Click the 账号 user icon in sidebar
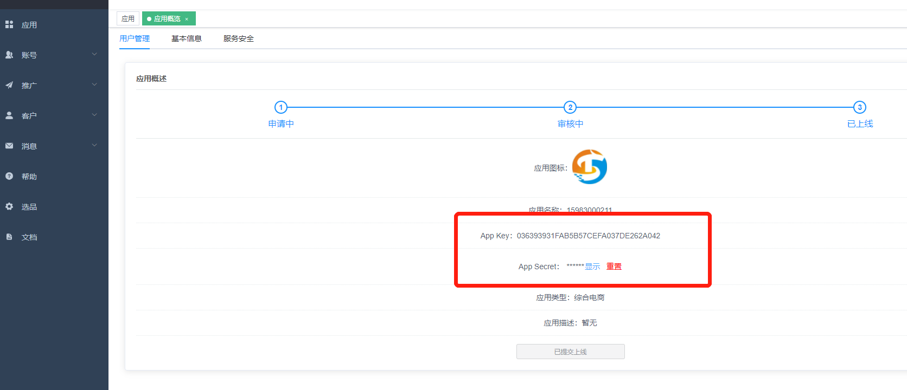The width and height of the screenshot is (907, 390). coord(9,55)
